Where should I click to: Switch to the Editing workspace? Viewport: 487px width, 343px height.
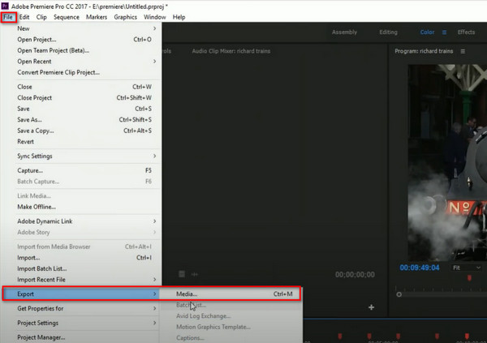point(388,32)
